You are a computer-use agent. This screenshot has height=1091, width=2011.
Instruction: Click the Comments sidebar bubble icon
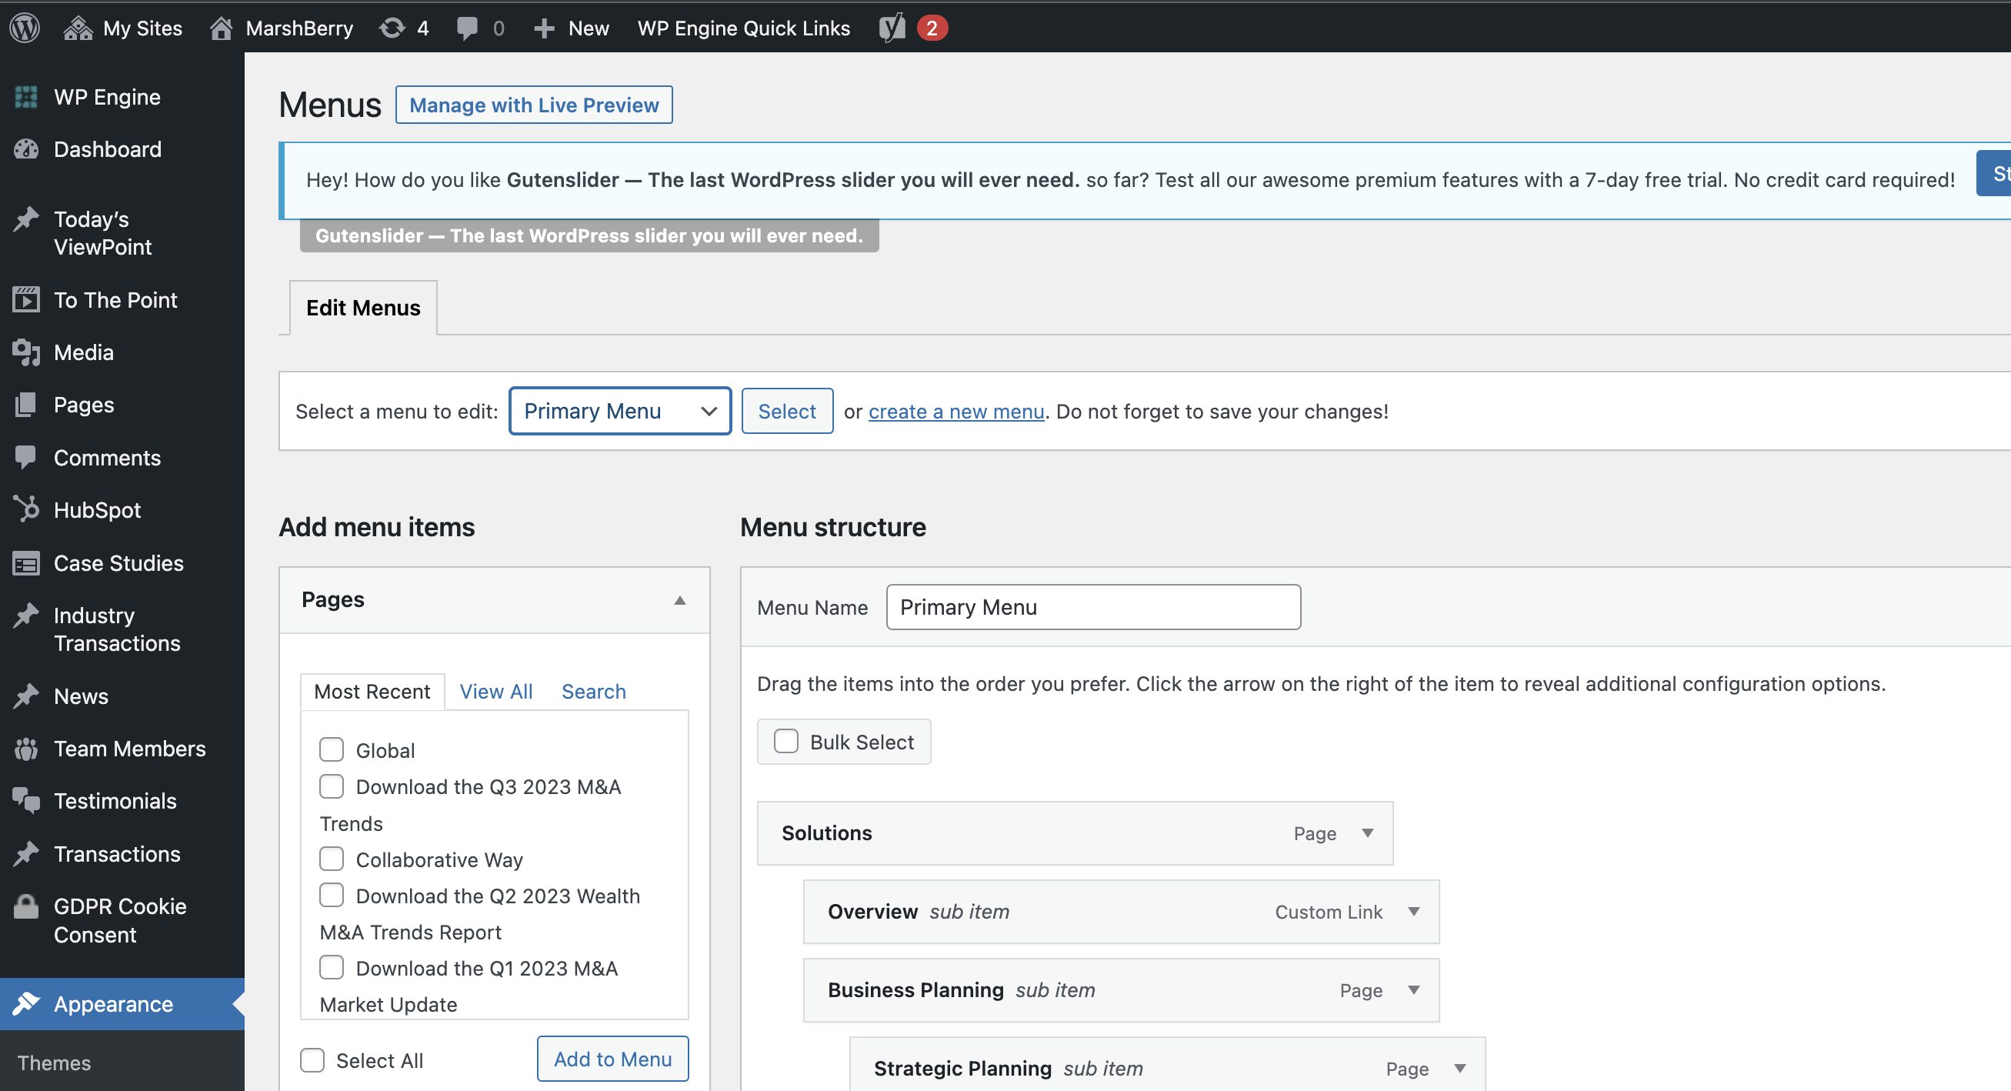(25, 458)
